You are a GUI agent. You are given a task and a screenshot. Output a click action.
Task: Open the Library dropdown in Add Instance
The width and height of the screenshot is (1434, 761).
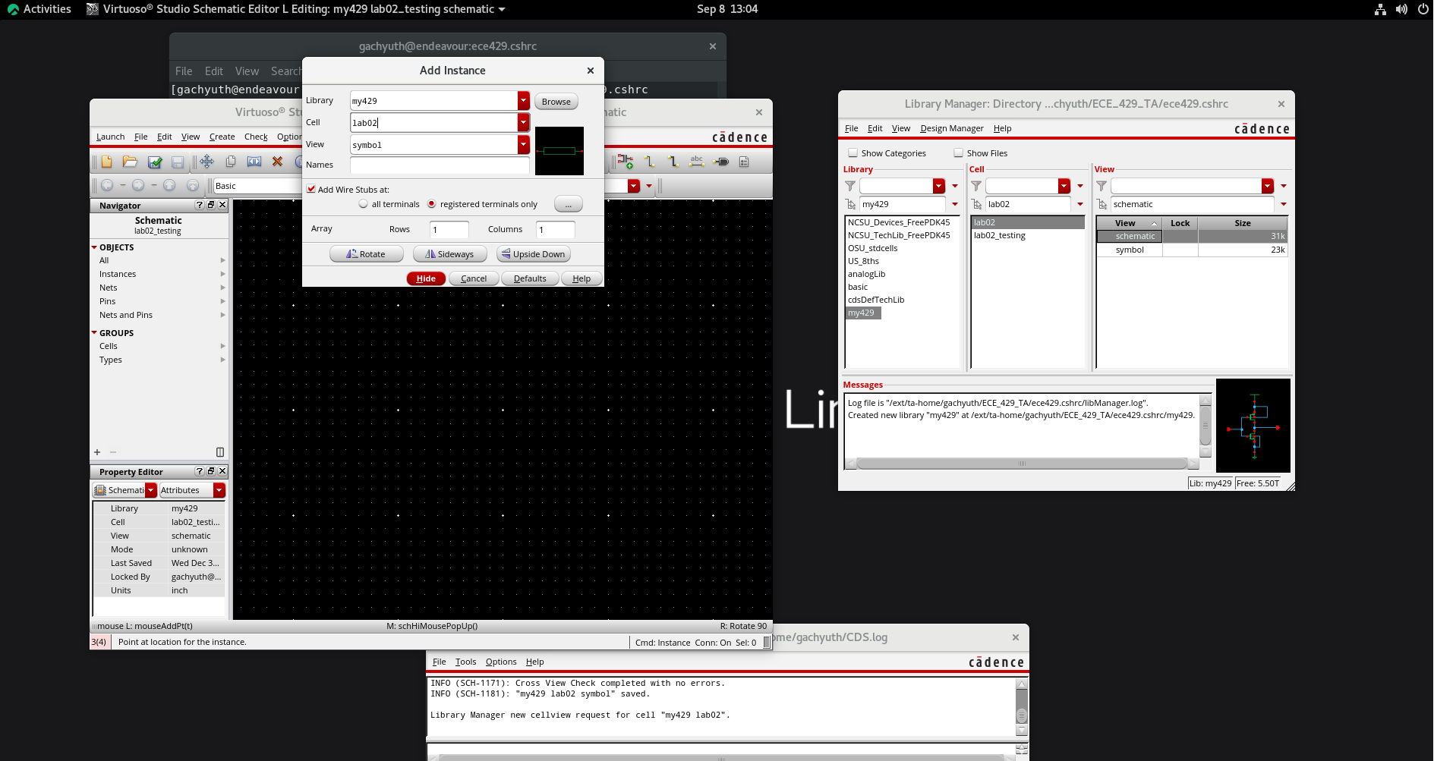523,101
